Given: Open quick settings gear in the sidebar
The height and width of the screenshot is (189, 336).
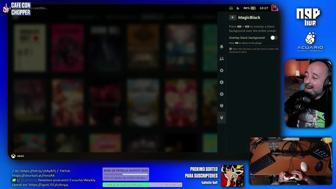Looking at the screenshot, I should point(222,70).
